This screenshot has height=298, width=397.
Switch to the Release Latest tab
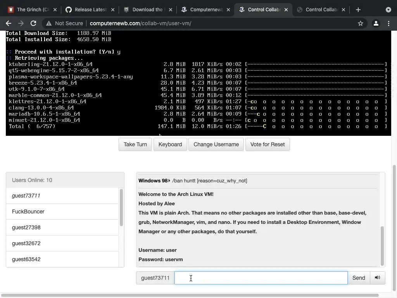point(90,10)
